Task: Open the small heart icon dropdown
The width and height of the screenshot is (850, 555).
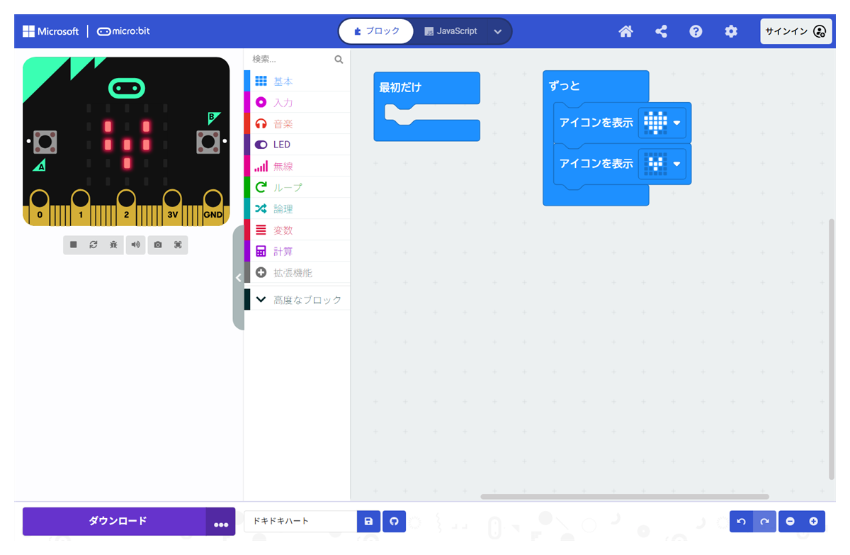Action: tap(663, 164)
